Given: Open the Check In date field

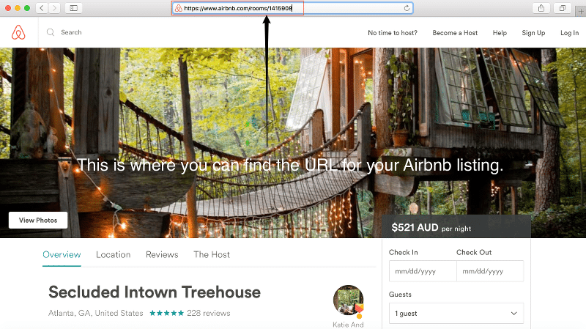Looking at the screenshot, I should pyautogui.click(x=423, y=271).
